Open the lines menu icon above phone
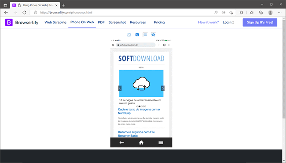 point(145,35)
